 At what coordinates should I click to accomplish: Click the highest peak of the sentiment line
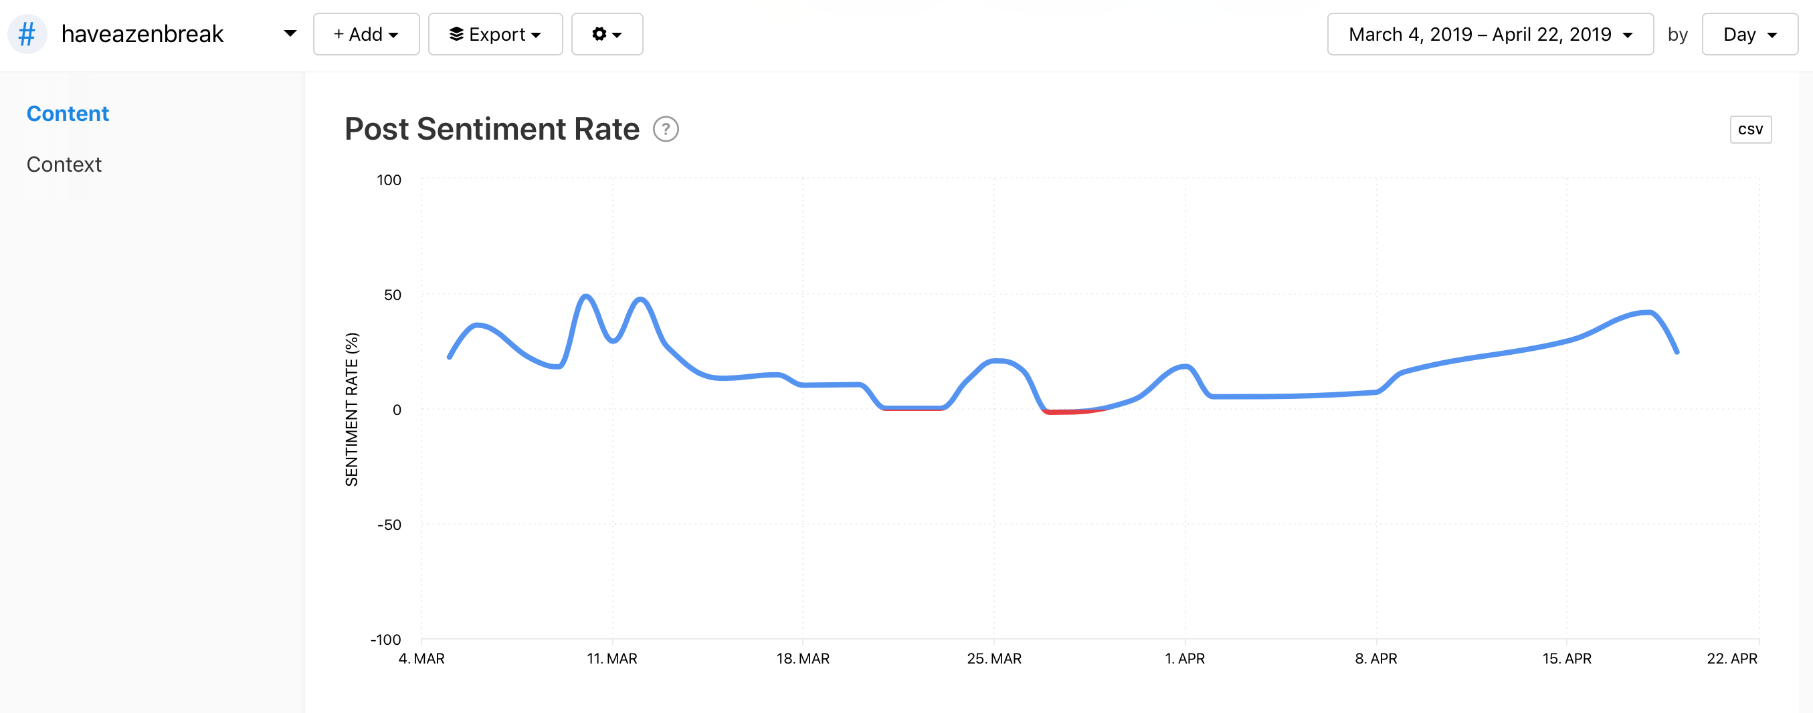click(x=585, y=296)
